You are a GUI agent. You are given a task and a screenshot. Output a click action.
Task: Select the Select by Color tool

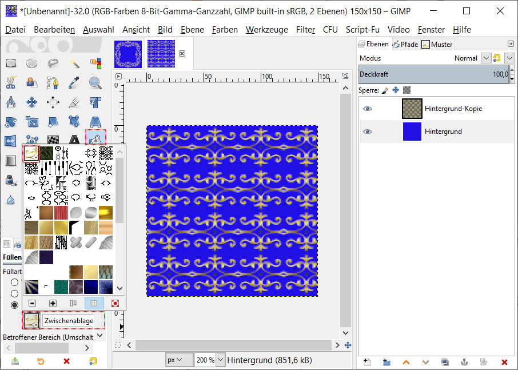click(95, 63)
